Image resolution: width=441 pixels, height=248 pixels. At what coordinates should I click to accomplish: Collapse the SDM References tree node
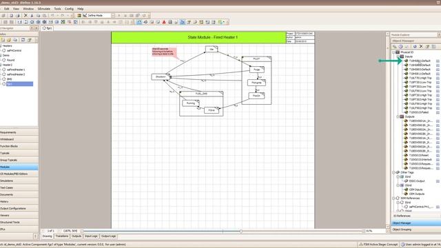tap(393, 198)
